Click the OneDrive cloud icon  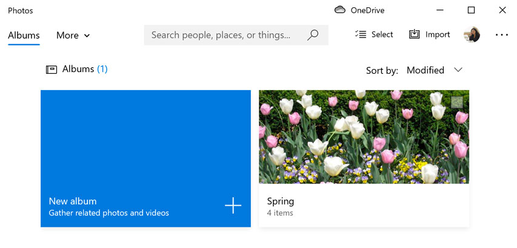pos(340,10)
